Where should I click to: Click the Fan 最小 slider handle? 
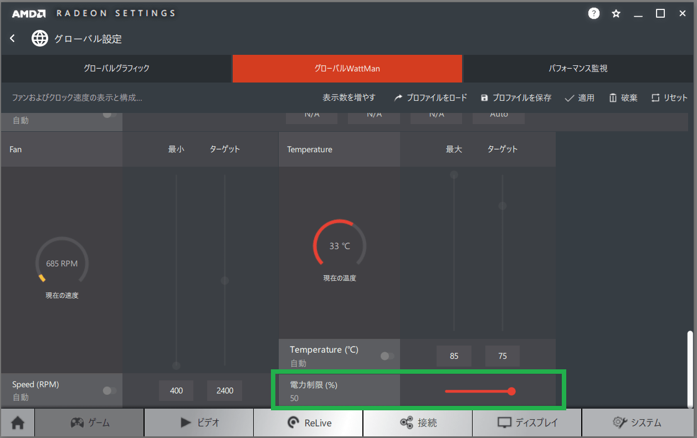[x=176, y=365]
